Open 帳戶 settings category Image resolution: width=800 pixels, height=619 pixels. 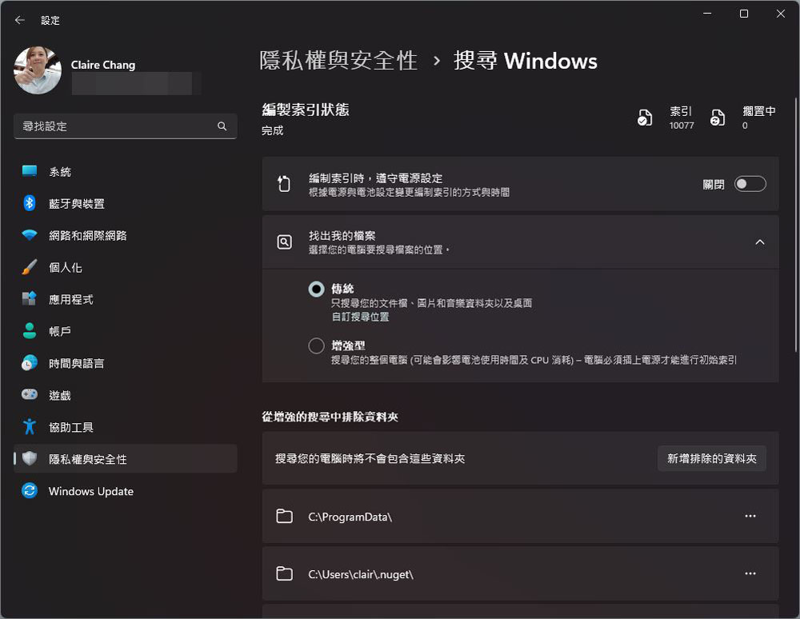click(x=125, y=331)
